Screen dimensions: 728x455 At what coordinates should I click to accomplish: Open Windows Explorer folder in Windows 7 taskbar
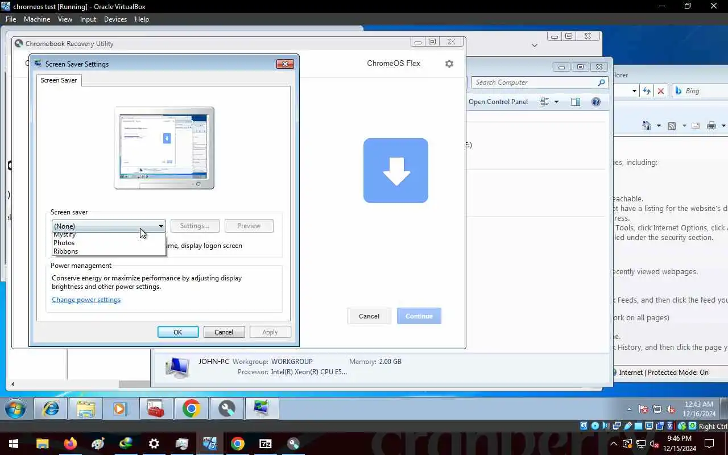pos(86,409)
